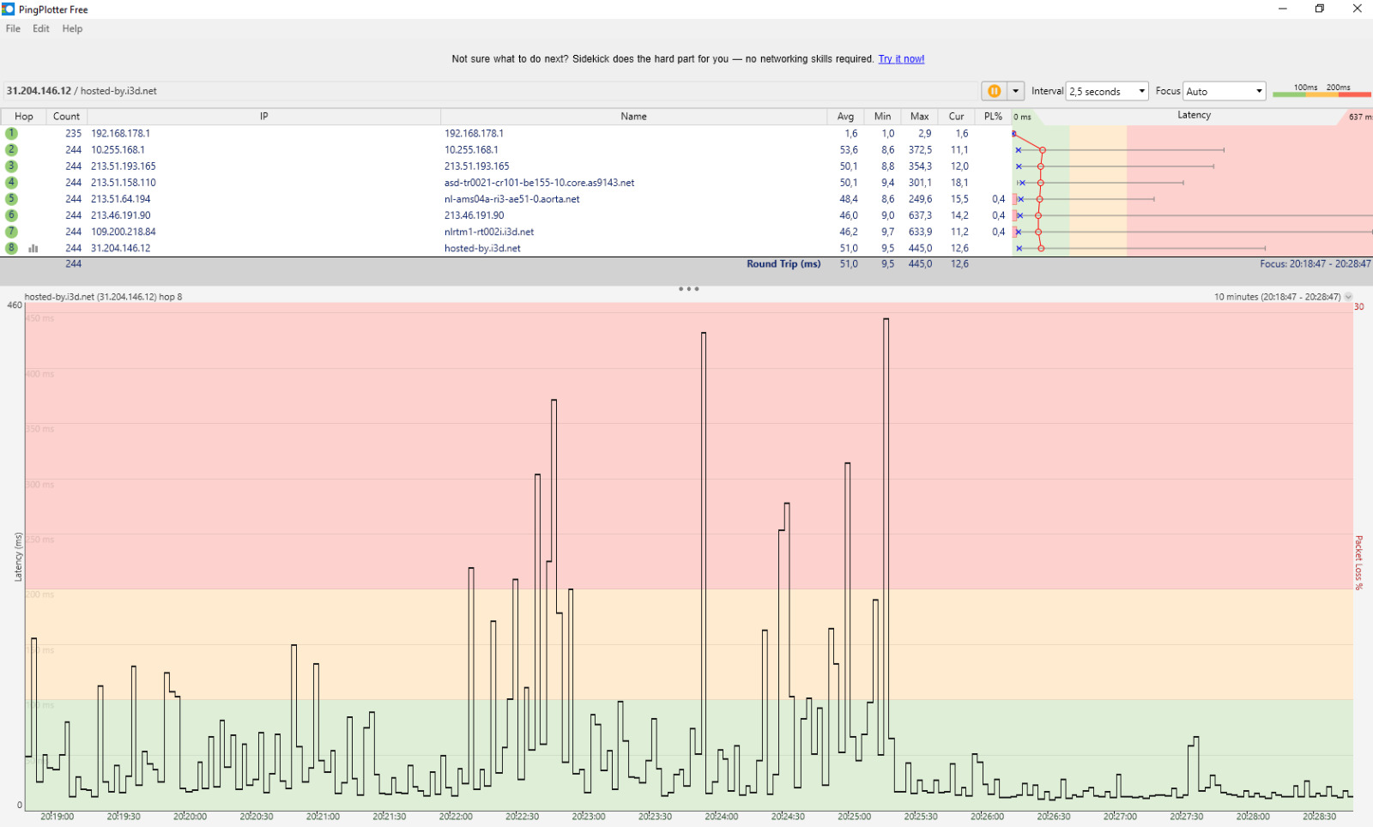Open the Help menu
1373x827 pixels.
[72, 28]
